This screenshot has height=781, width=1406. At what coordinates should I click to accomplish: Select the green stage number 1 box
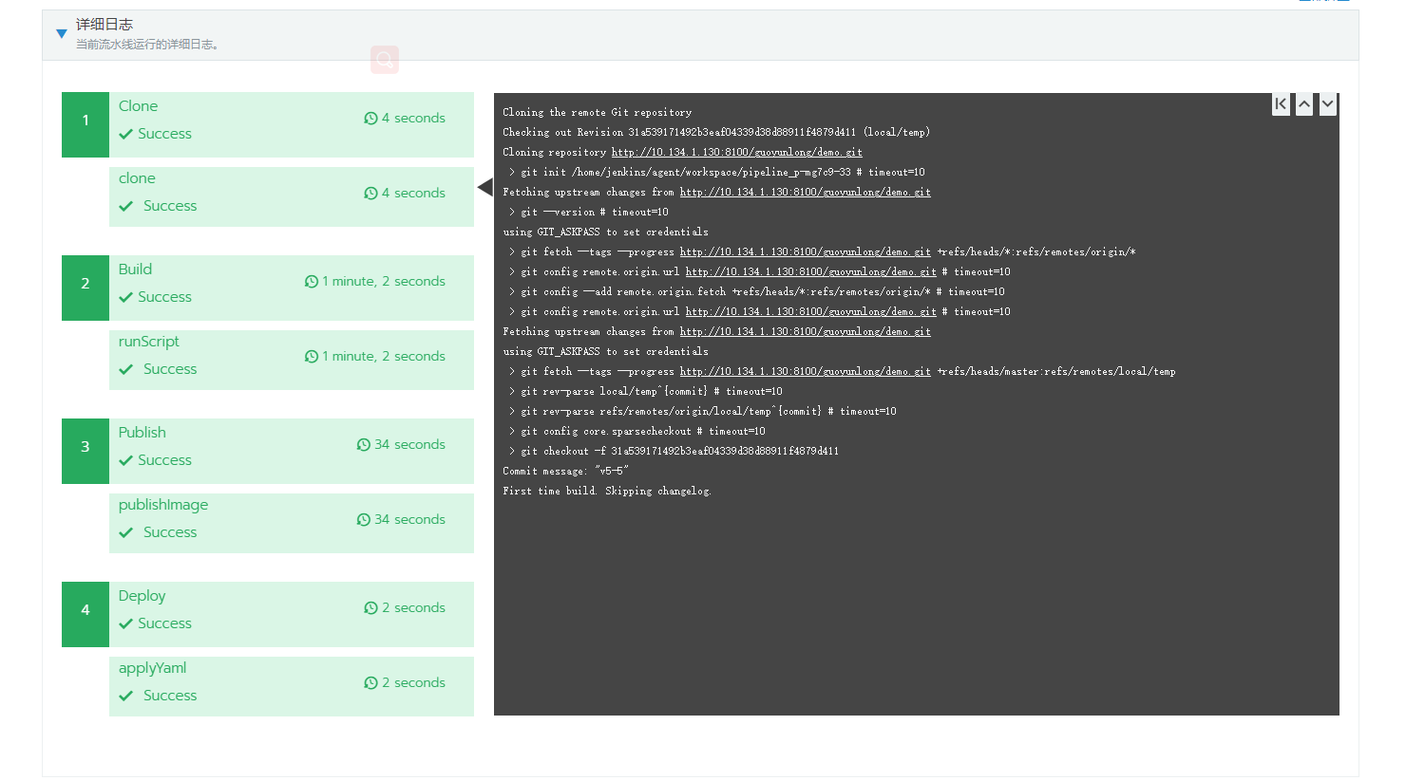pos(85,124)
